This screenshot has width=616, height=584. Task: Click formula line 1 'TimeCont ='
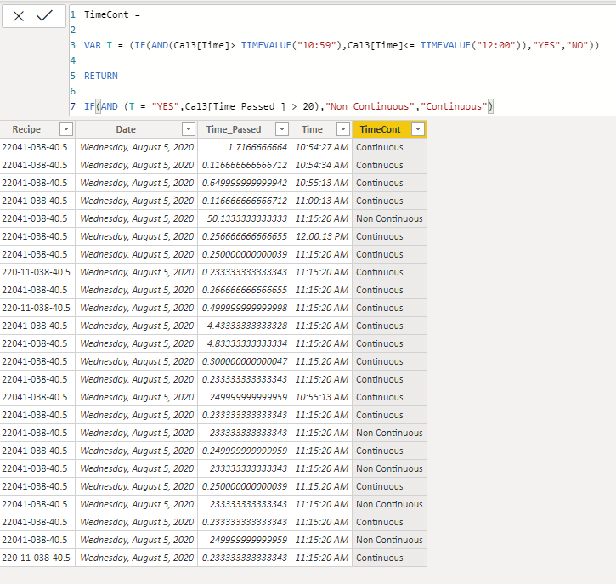[x=112, y=14]
